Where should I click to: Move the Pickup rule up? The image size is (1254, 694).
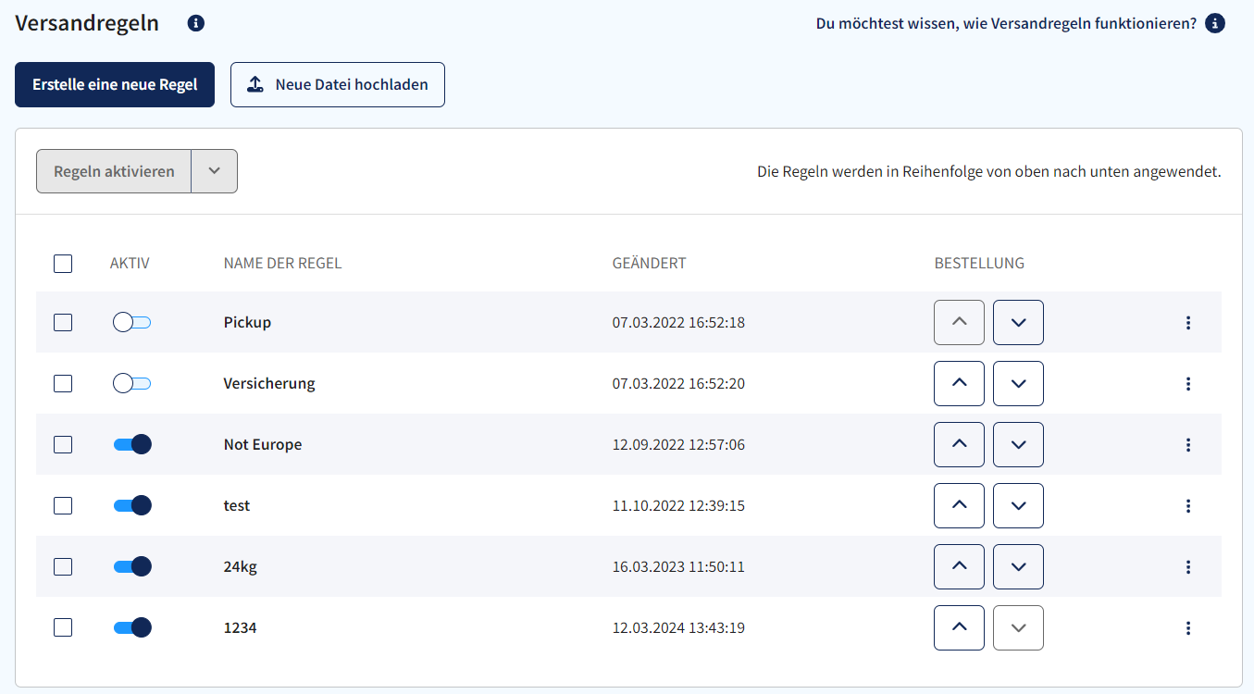[960, 322]
